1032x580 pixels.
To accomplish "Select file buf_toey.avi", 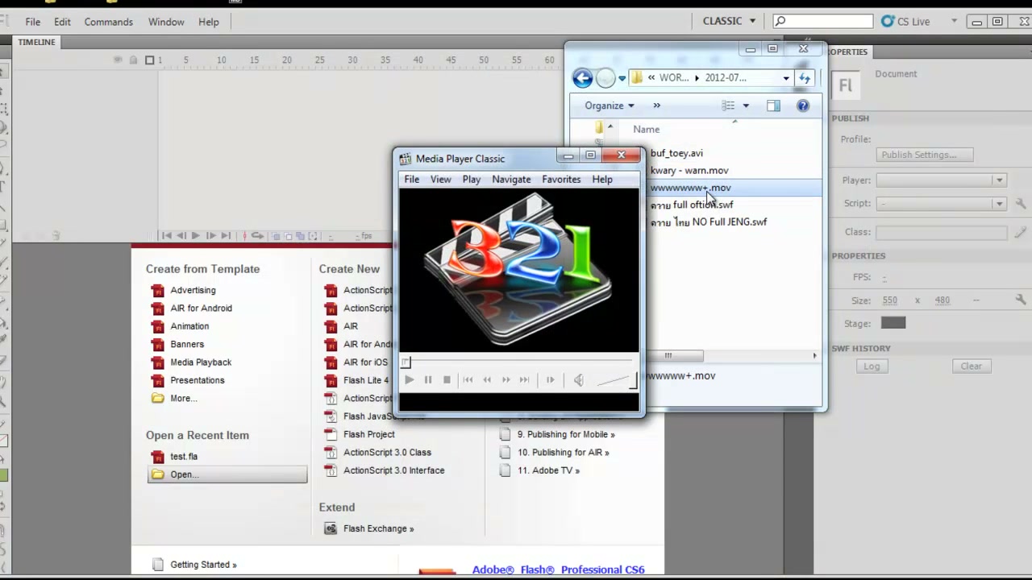I will [676, 153].
